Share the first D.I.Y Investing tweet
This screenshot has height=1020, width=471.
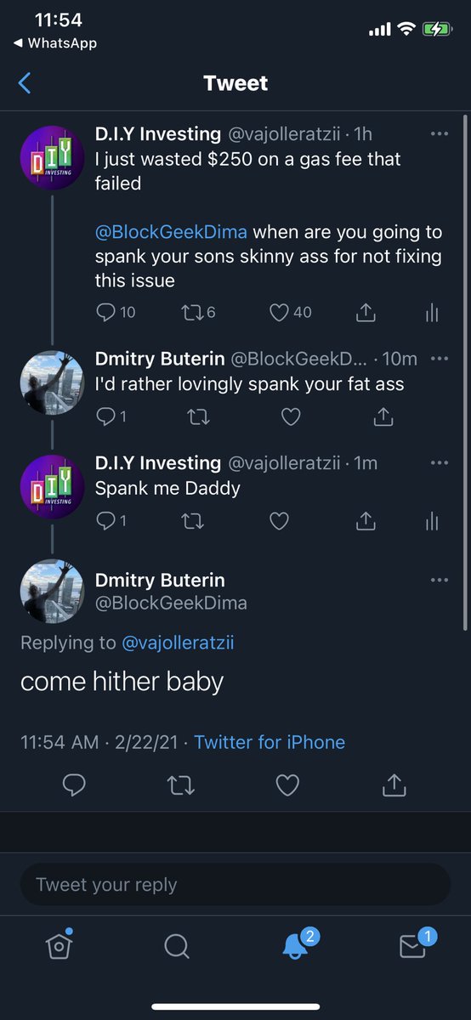tap(366, 313)
